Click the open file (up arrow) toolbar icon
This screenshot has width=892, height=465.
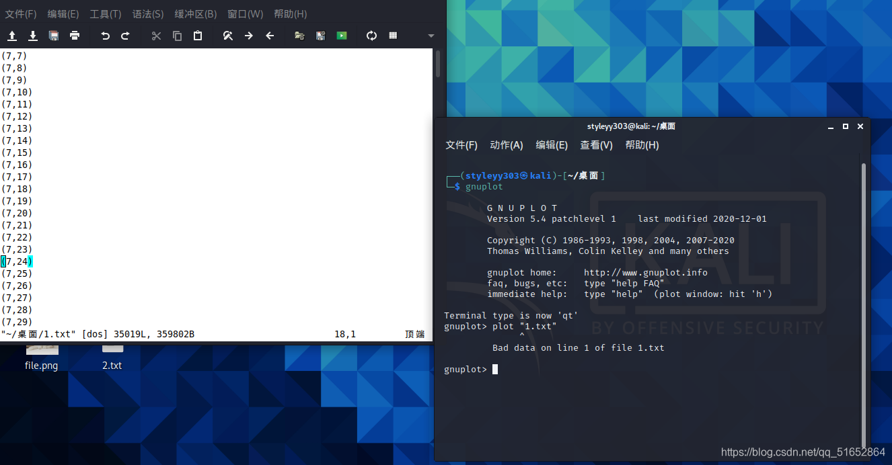click(x=12, y=36)
